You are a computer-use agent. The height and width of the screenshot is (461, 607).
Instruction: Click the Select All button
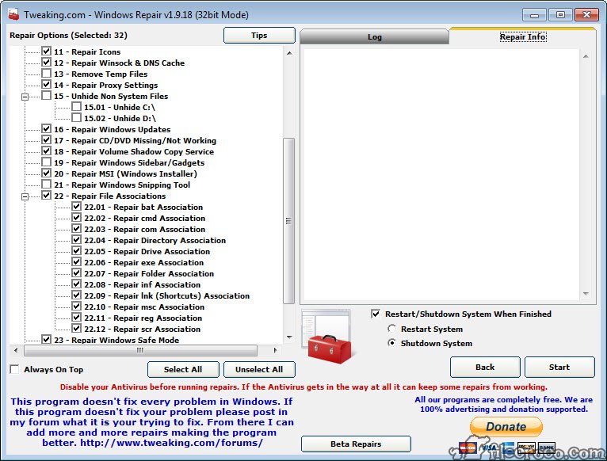coord(183,369)
